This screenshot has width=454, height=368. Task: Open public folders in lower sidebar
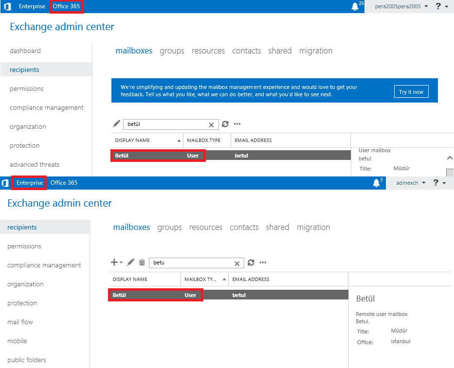(x=27, y=360)
